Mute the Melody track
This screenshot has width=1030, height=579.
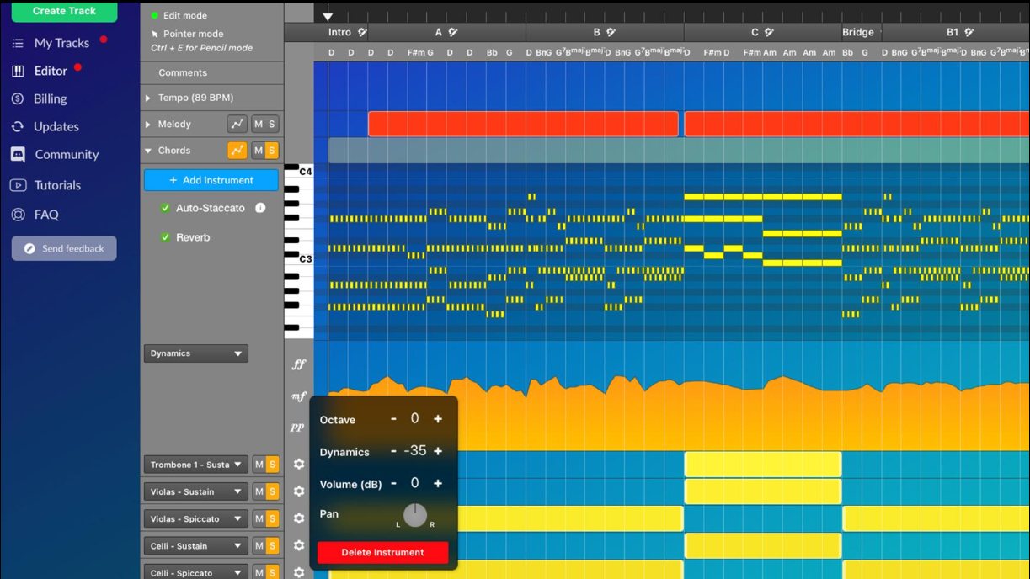[x=258, y=124]
